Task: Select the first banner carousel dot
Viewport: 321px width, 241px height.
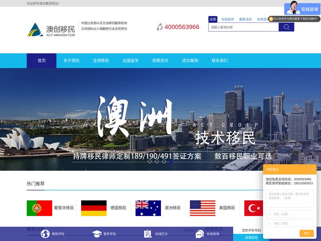Action: (x=150, y=161)
